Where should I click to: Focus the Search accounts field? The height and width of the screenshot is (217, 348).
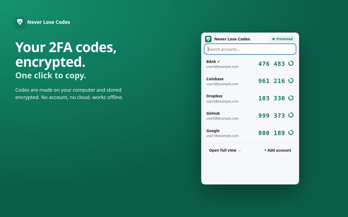250,49
